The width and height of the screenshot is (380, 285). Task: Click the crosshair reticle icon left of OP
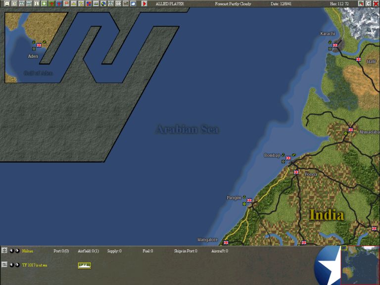(111, 3)
